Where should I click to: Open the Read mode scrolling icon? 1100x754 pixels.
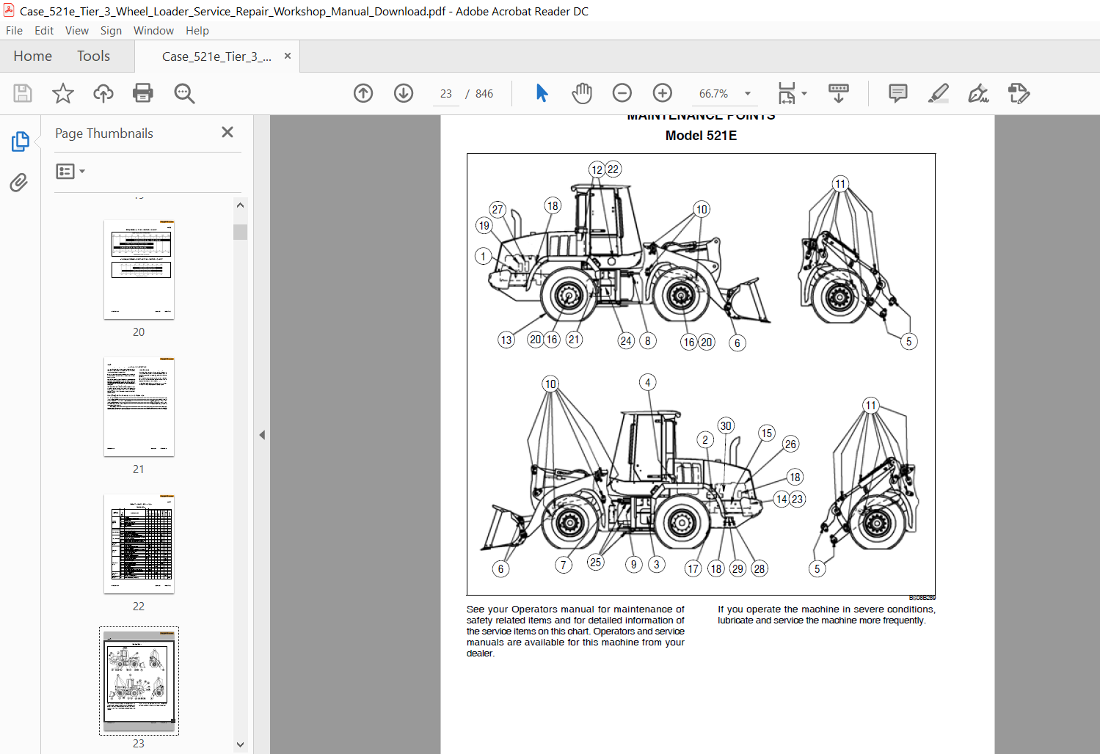(x=838, y=93)
